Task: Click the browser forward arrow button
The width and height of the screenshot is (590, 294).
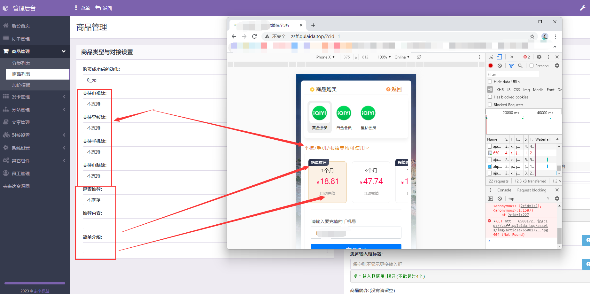Action: [244, 36]
